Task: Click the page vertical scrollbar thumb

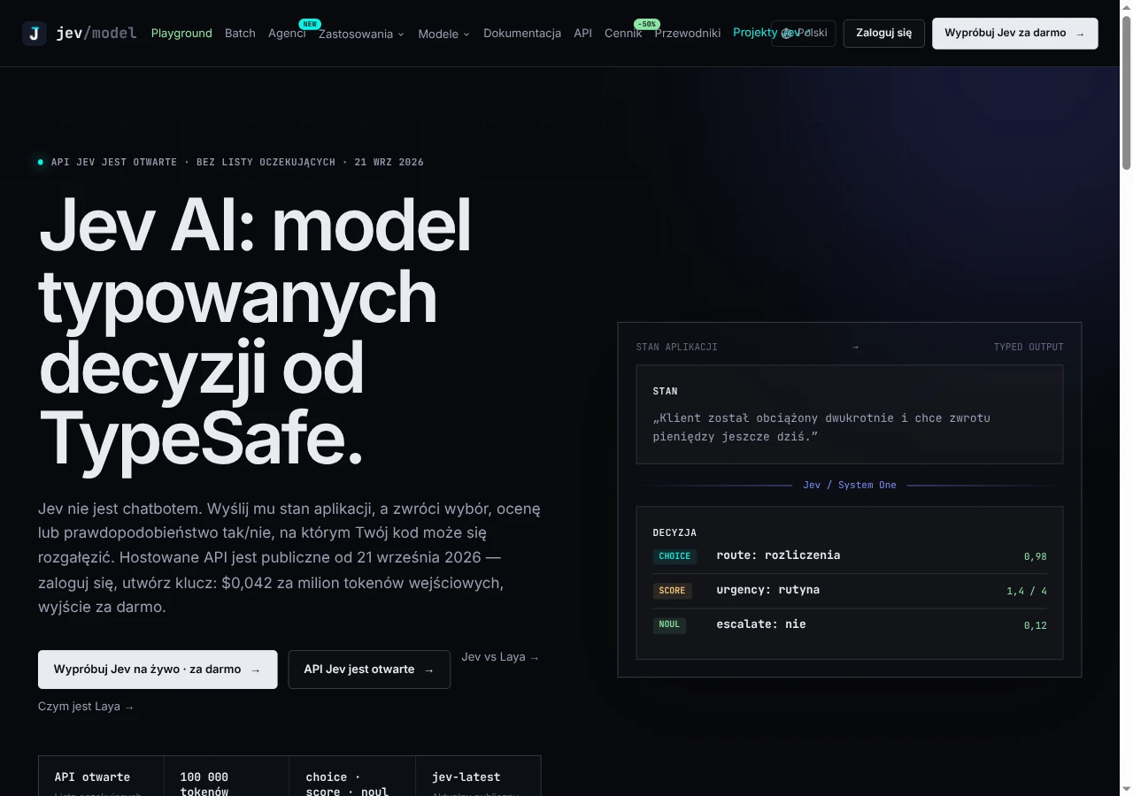Action: [1126, 91]
